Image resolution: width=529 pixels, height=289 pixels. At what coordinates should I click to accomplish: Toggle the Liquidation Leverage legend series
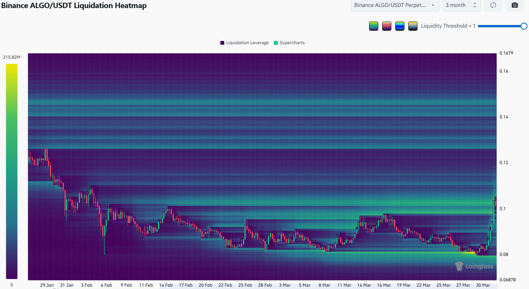tap(244, 43)
